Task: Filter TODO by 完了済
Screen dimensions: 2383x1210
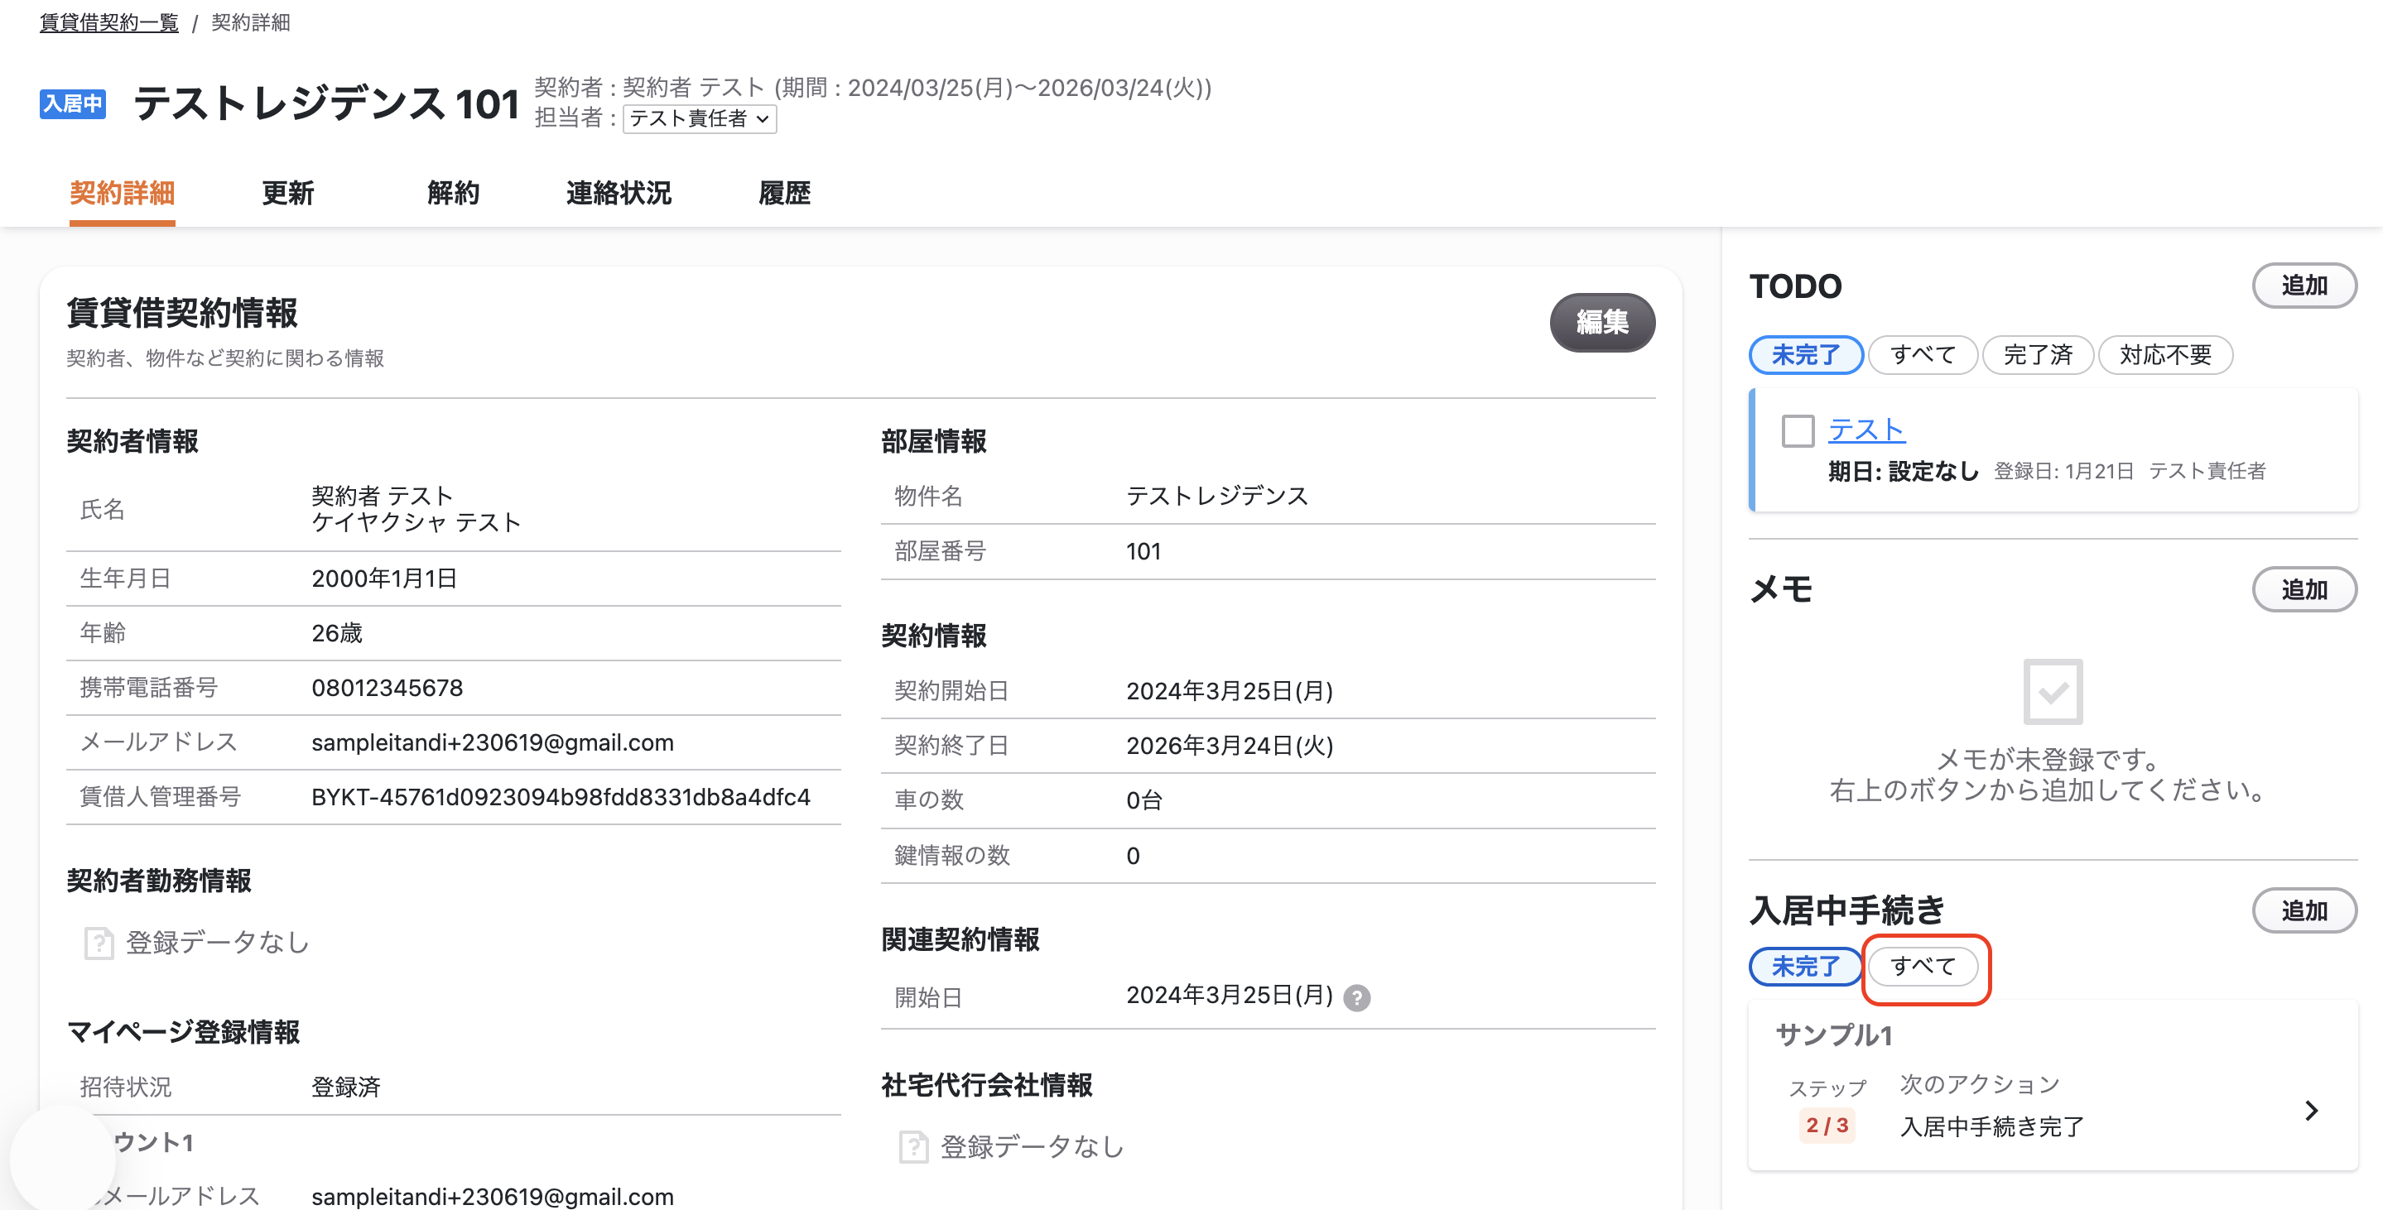Action: (2037, 355)
